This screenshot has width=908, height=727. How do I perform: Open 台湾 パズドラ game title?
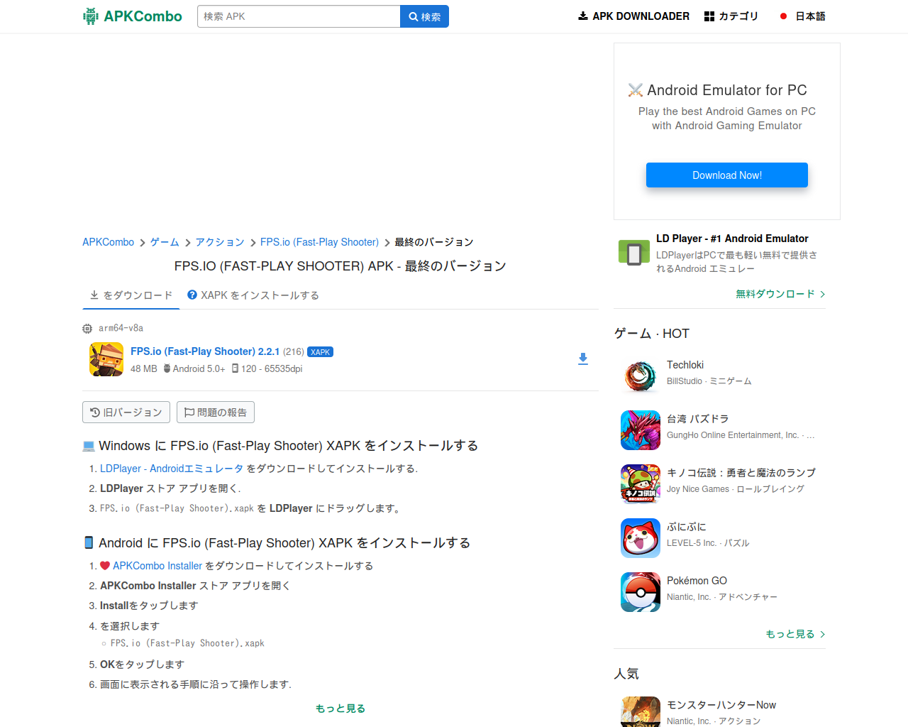click(698, 419)
